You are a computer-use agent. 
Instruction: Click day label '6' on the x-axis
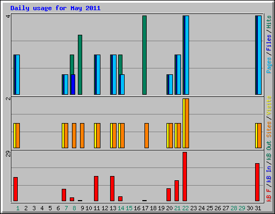click(x=58, y=208)
